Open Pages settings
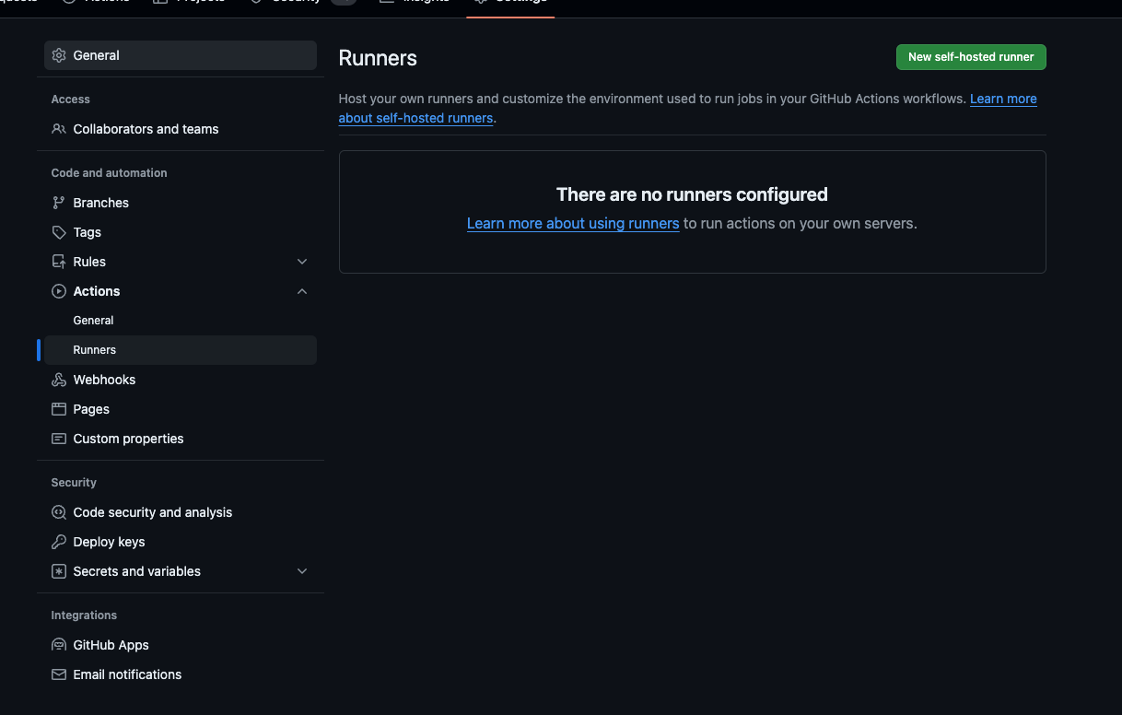Screen dimensions: 1122x715 181,409
